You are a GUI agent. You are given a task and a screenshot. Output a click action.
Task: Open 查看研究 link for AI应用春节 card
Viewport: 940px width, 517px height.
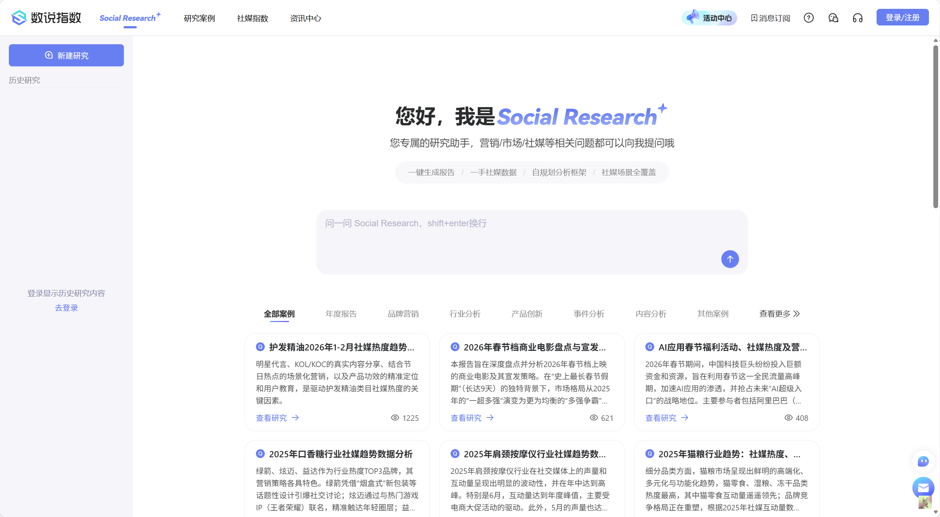coord(667,418)
